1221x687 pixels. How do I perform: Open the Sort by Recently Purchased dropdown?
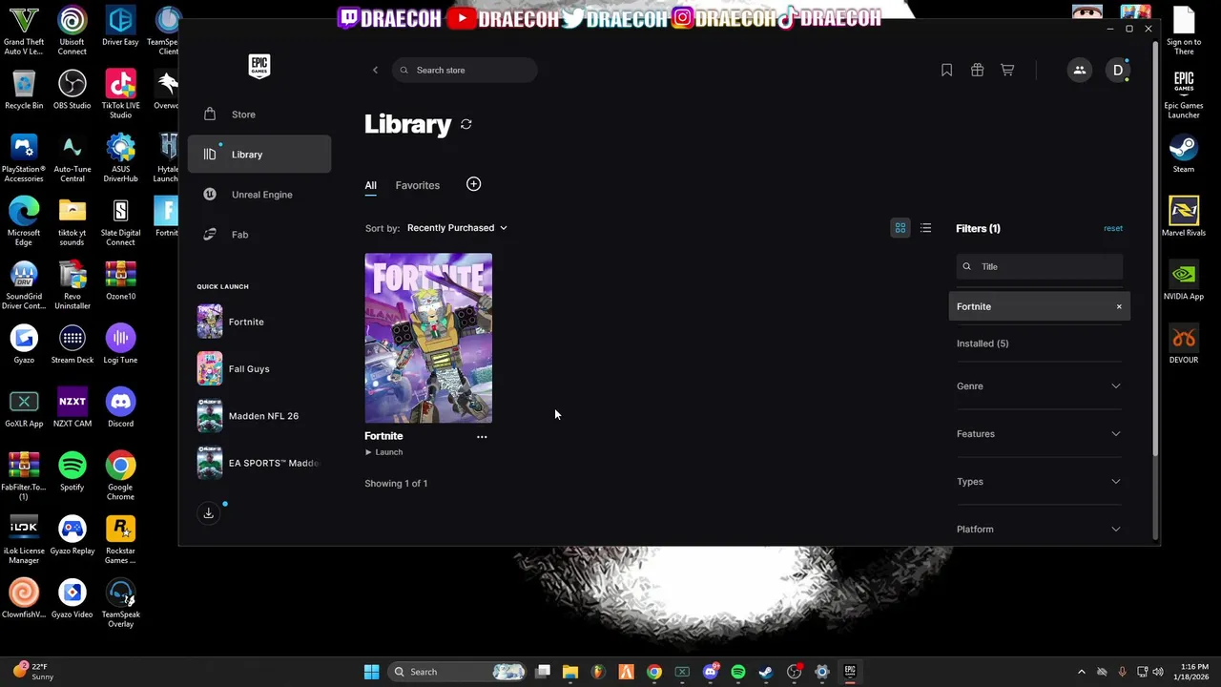[x=457, y=228]
